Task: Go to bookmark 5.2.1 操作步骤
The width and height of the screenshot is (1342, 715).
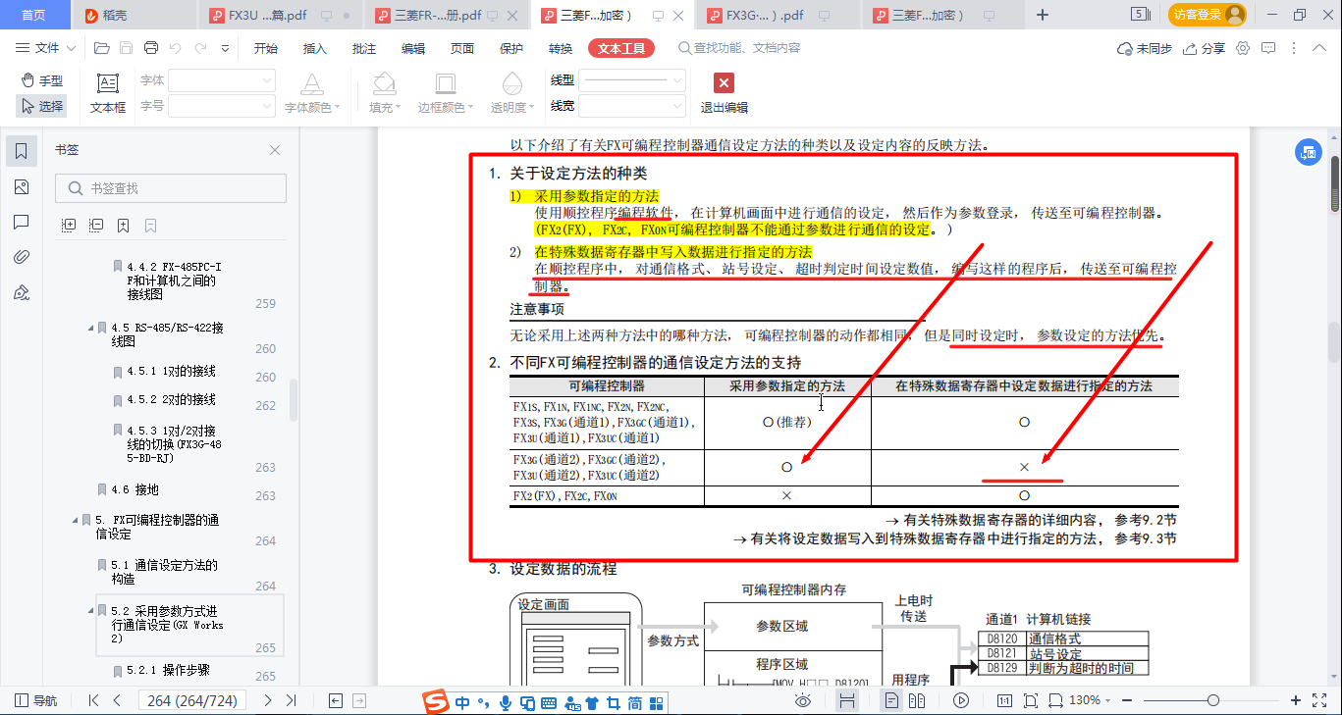Action: point(167,670)
